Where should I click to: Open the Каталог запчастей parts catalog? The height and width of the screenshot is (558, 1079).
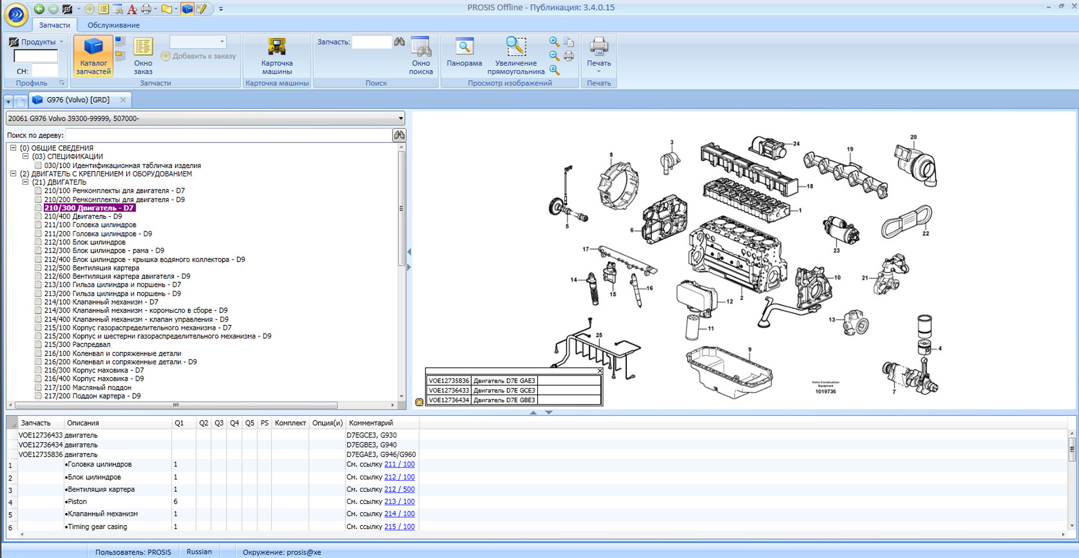[93, 56]
